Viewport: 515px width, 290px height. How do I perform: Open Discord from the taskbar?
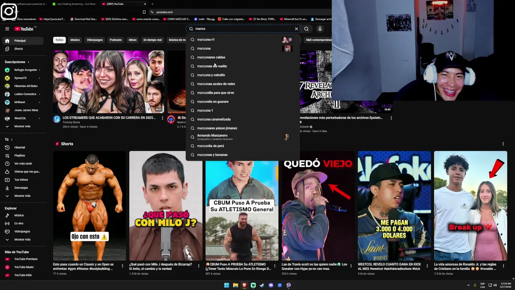click(x=271, y=285)
